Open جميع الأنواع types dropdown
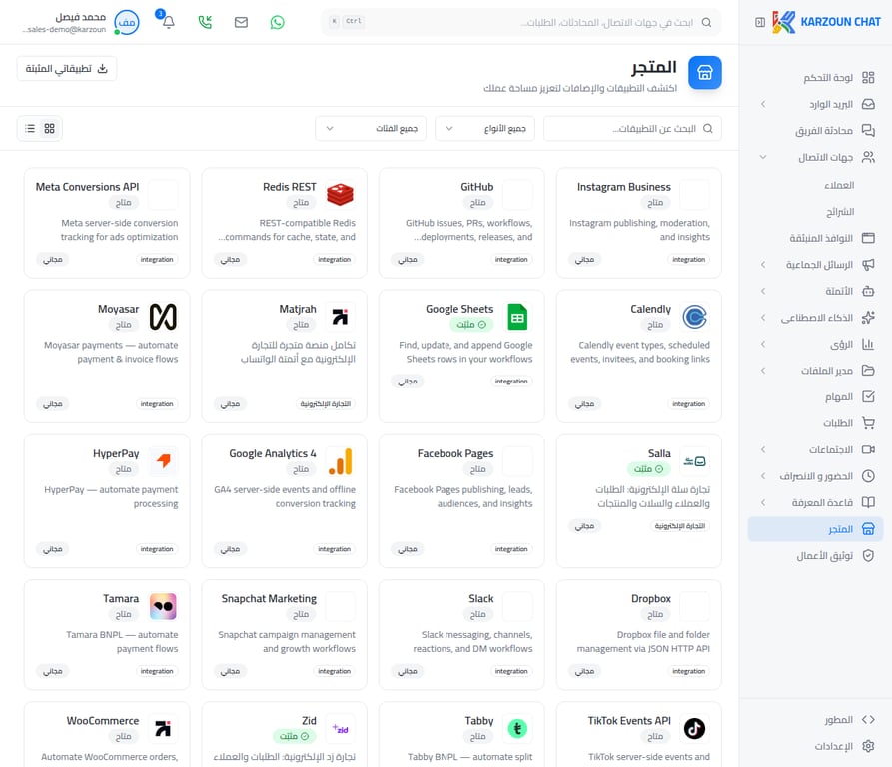Viewport: 892px width, 767px height. [484, 129]
